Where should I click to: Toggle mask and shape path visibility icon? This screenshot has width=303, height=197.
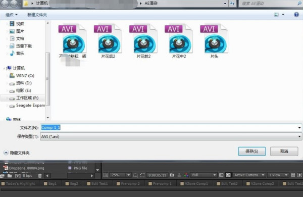point(142,175)
